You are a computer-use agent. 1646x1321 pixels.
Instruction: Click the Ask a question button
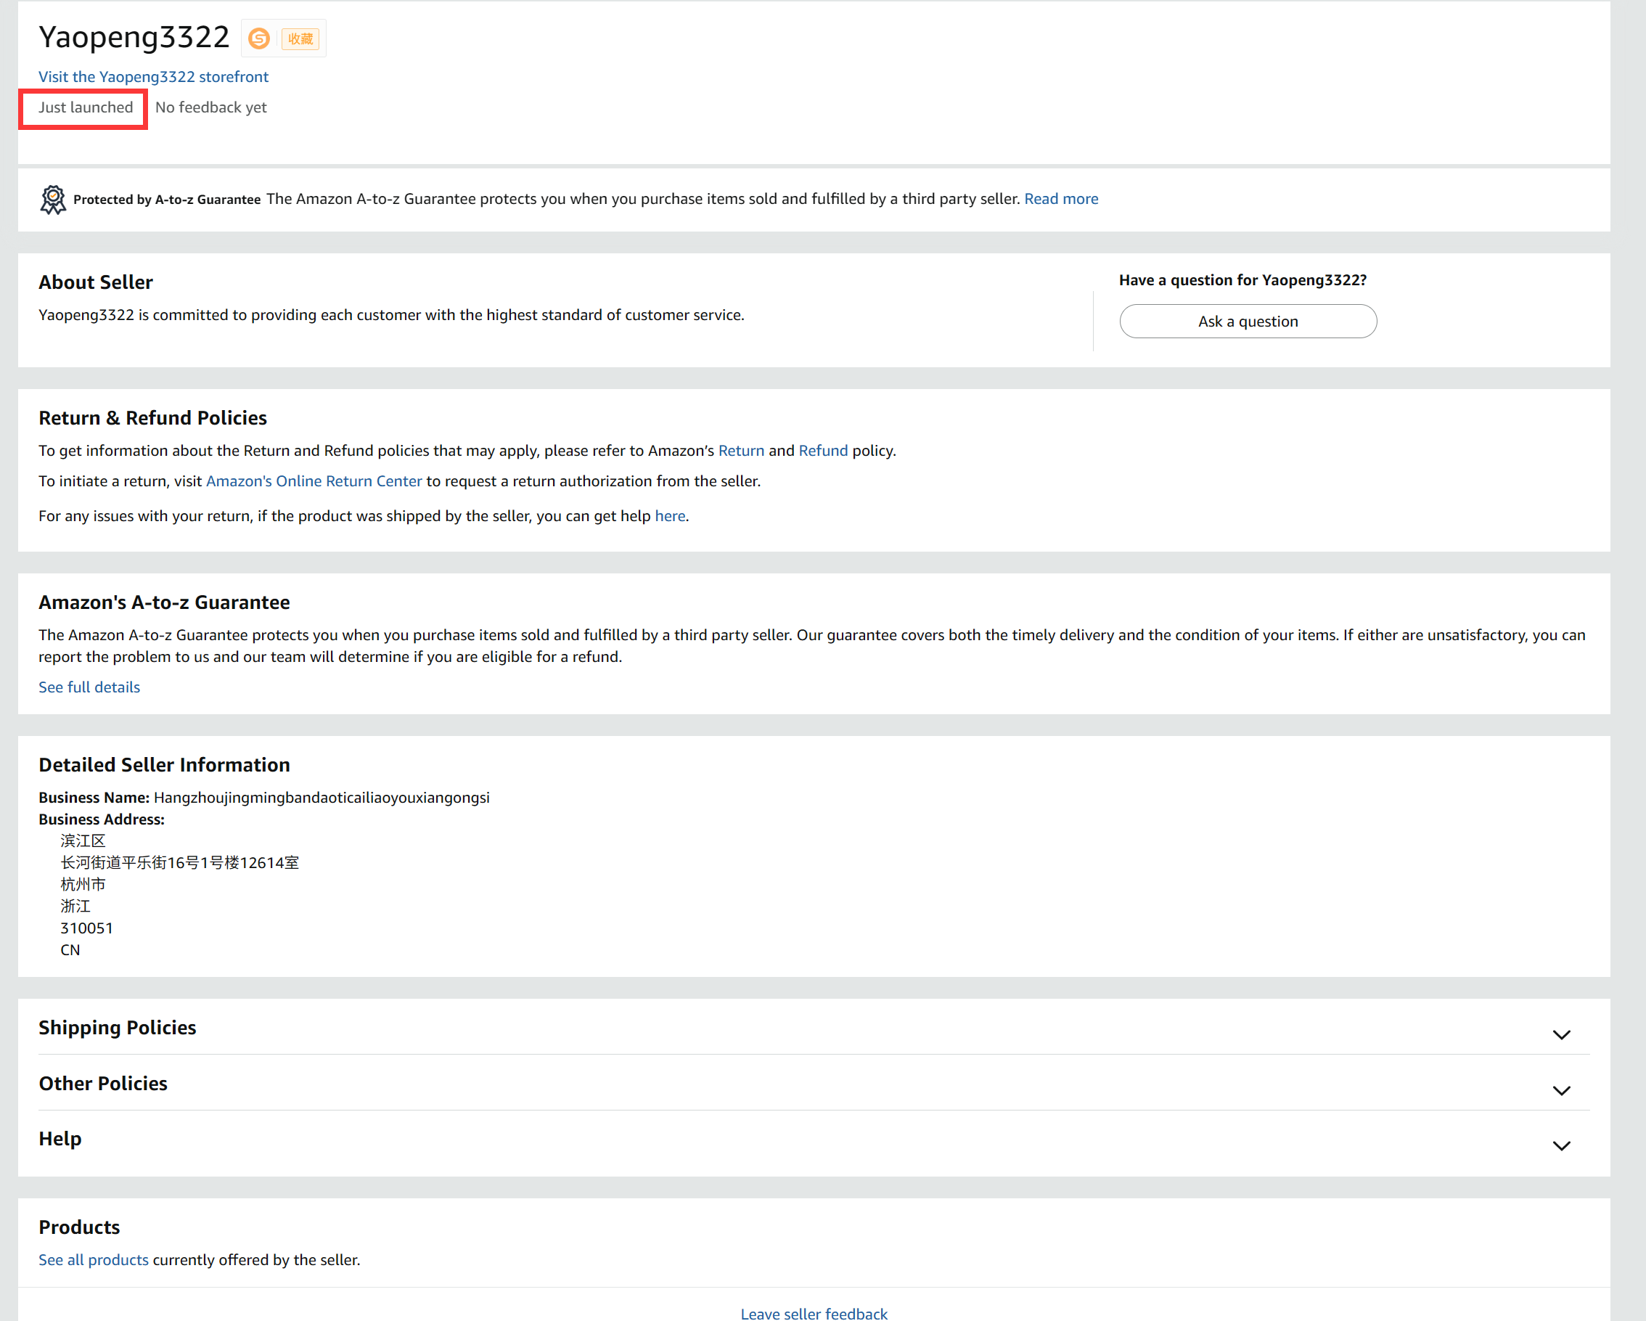(1248, 322)
